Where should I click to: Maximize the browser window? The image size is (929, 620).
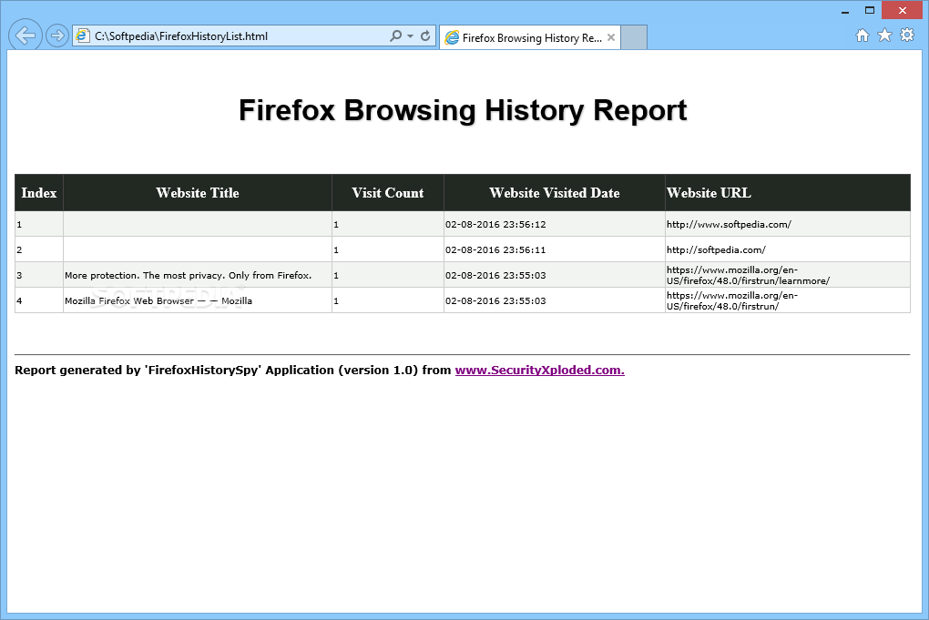869,11
